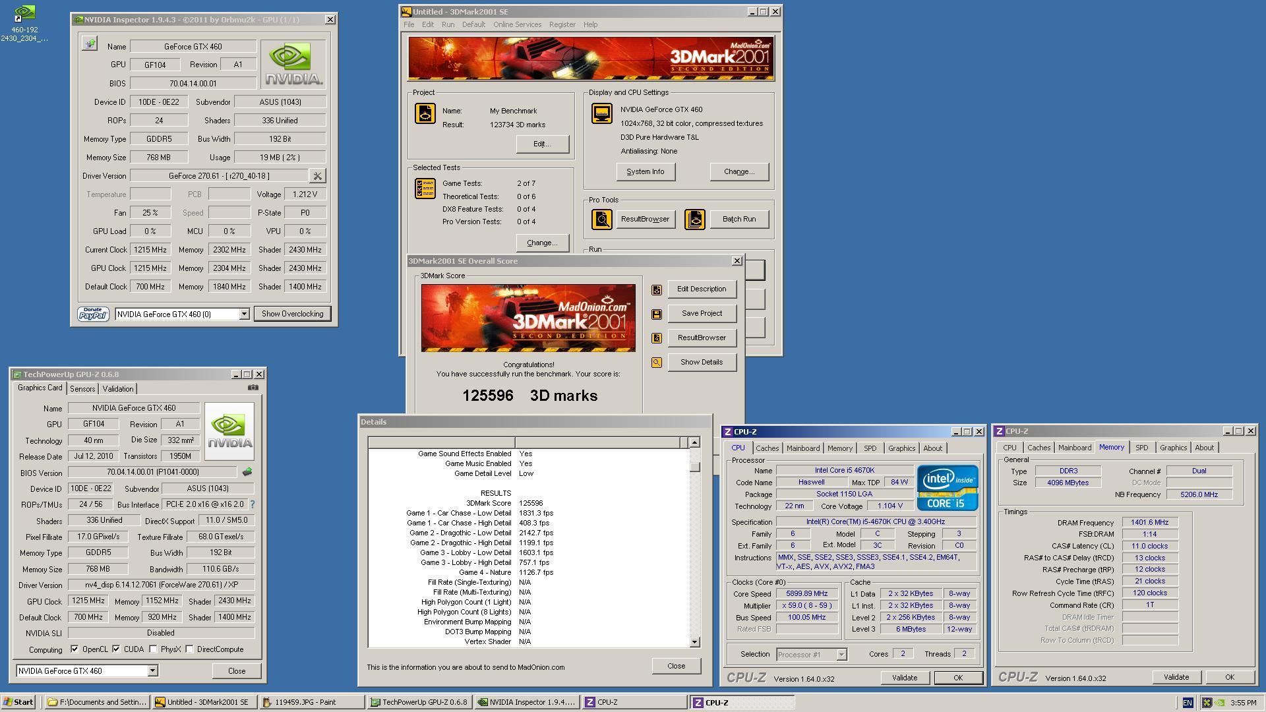Click BIOS Version field in GPU-Z
This screenshot has width=1266, height=712.
point(152,472)
